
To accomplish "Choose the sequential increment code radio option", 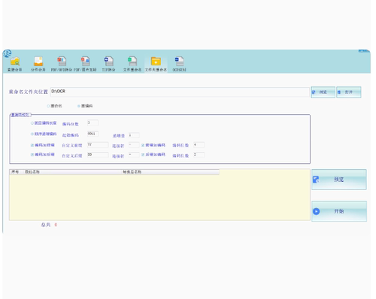I will (44, 134).
